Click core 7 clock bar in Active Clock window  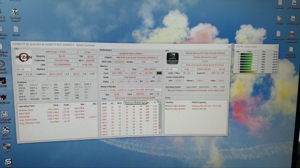(249, 72)
